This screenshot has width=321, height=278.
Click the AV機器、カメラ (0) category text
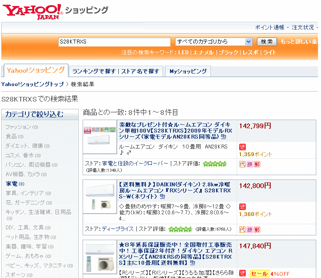tap(26, 174)
